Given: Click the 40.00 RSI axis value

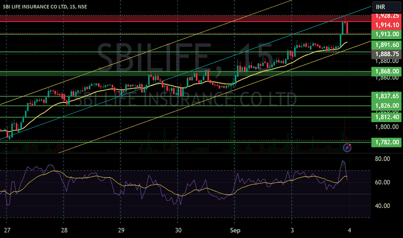Looking at the screenshot, I should click(x=382, y=206).
